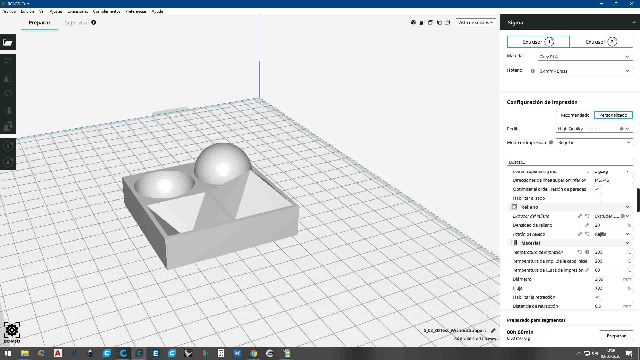The width and height of the screenshot is (640, 360).
Task: Click the Hotend info icon
Action: point(532,71)
